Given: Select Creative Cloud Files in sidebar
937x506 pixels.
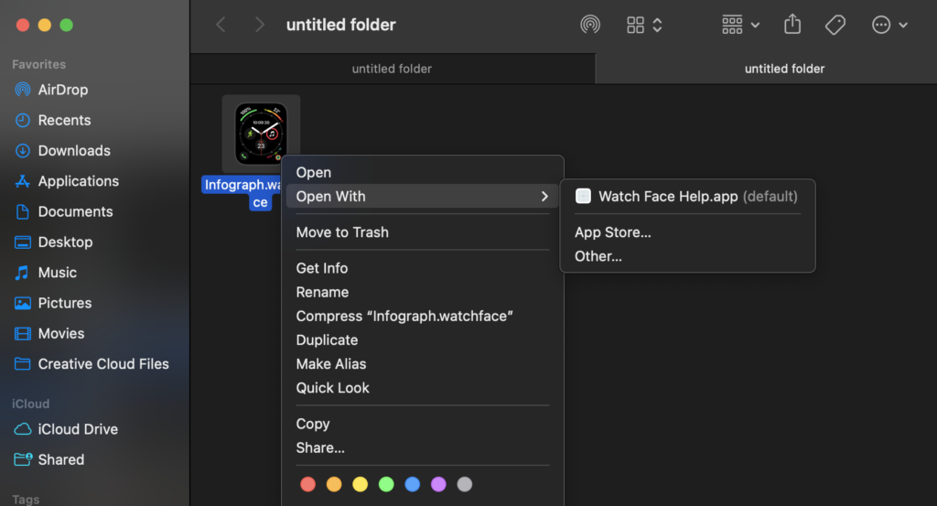Looking at the screenshot, I should point(102,364).
